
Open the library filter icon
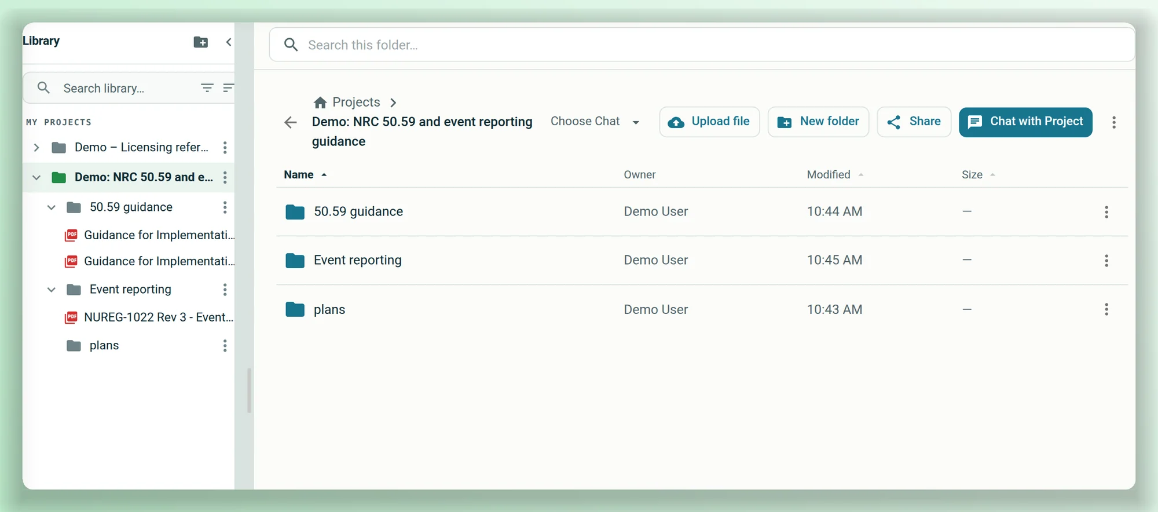click(x=207, y=88)
